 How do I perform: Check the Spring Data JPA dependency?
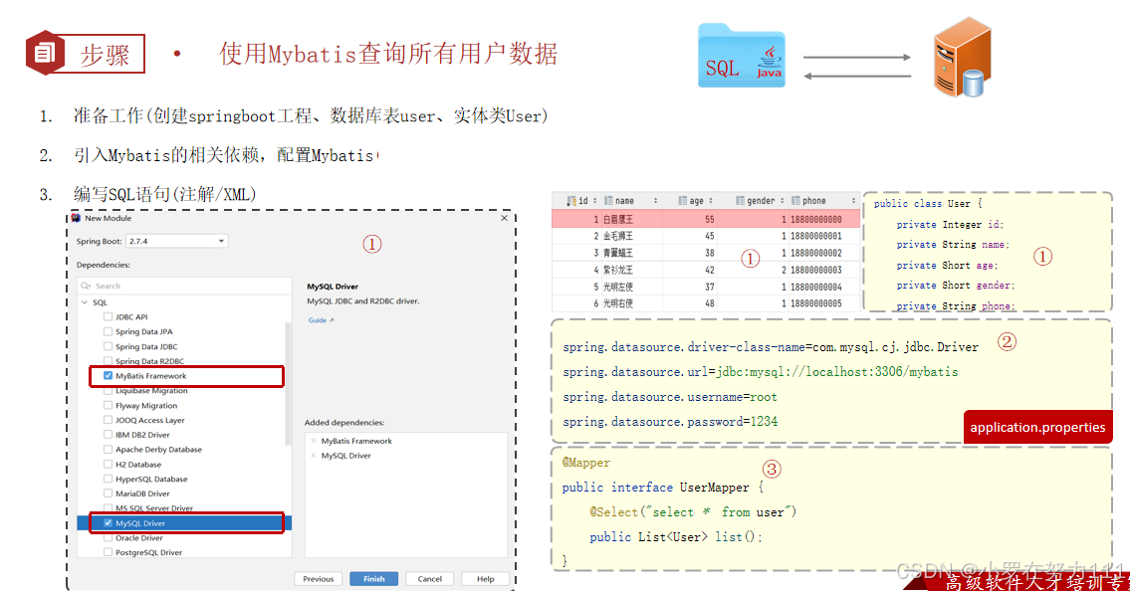point(108,332)
